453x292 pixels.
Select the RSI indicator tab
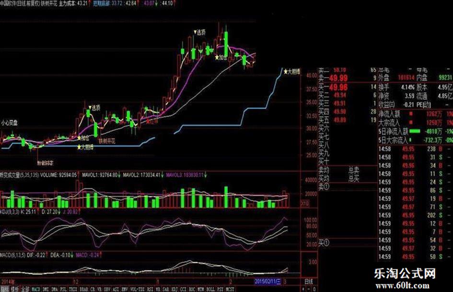pos(150,289)
